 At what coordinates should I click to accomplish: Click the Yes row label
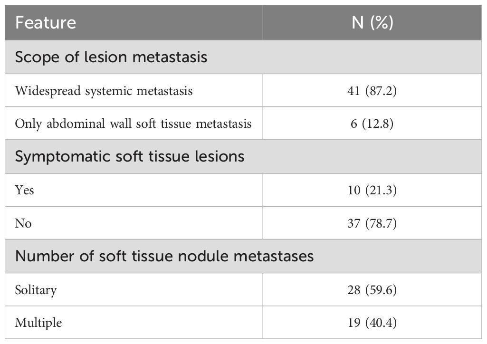tap(25, 190)
